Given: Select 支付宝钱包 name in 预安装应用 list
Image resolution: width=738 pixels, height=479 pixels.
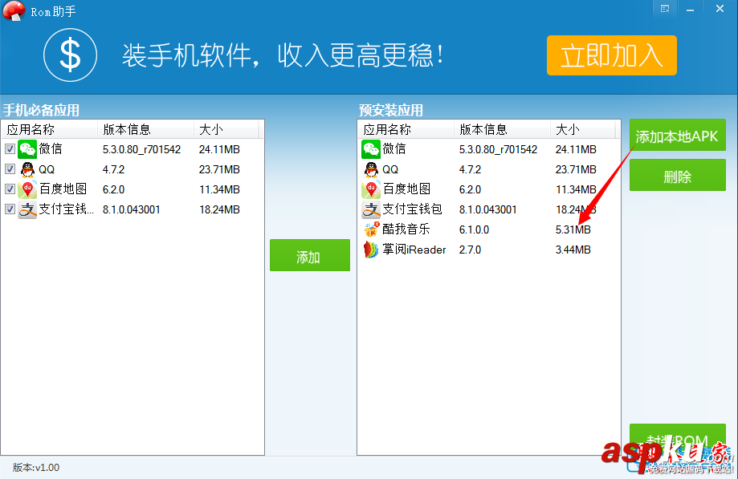Looking at the screenshot, I should 412,209.
